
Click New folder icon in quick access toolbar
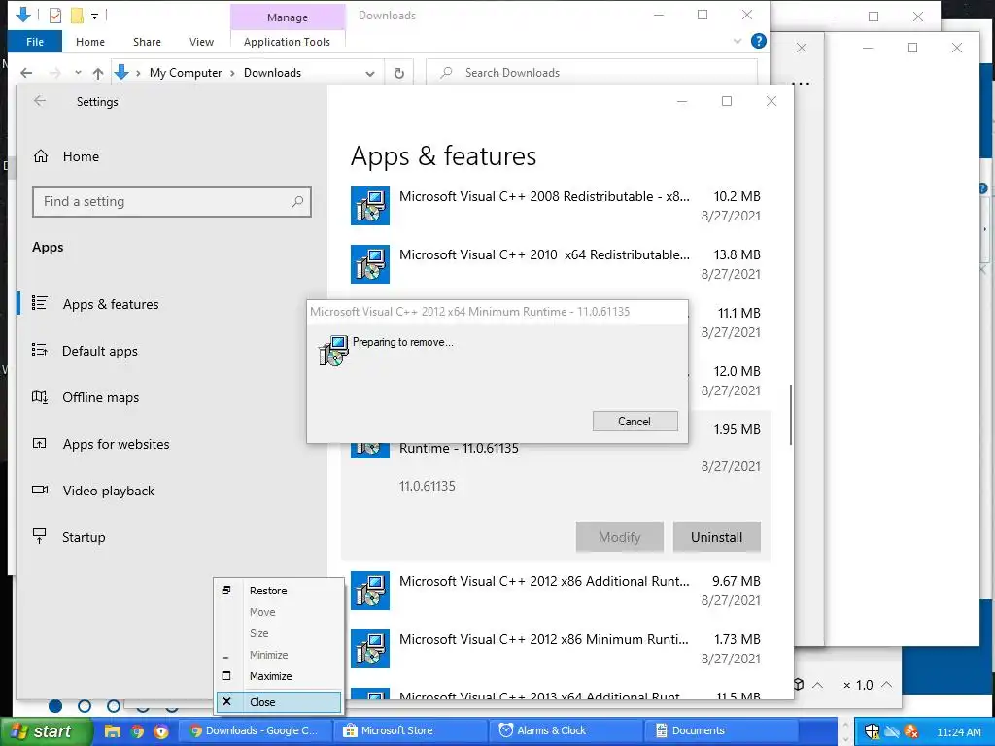77,16
